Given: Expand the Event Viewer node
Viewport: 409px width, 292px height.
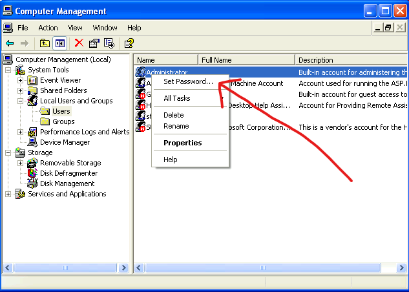Looking at the screenshot, I should pos(20,80).
